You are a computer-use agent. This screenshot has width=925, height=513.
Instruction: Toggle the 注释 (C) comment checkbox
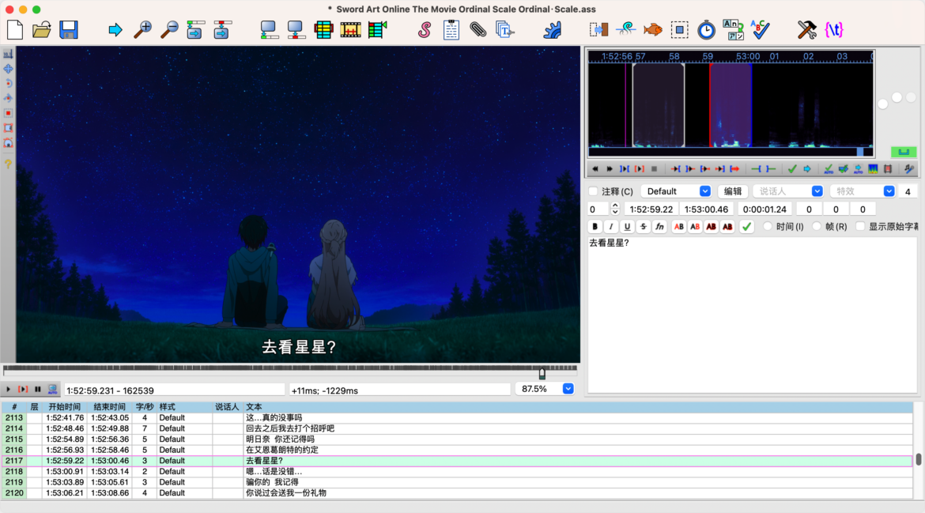[594, 191]
